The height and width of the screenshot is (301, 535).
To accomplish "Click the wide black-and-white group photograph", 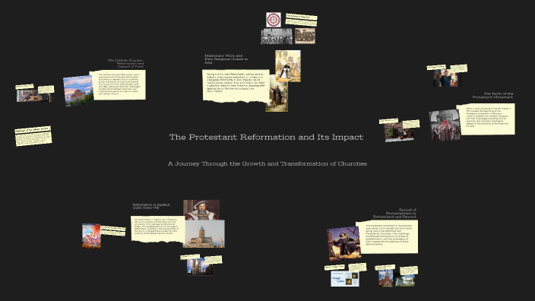I will 277,36.
